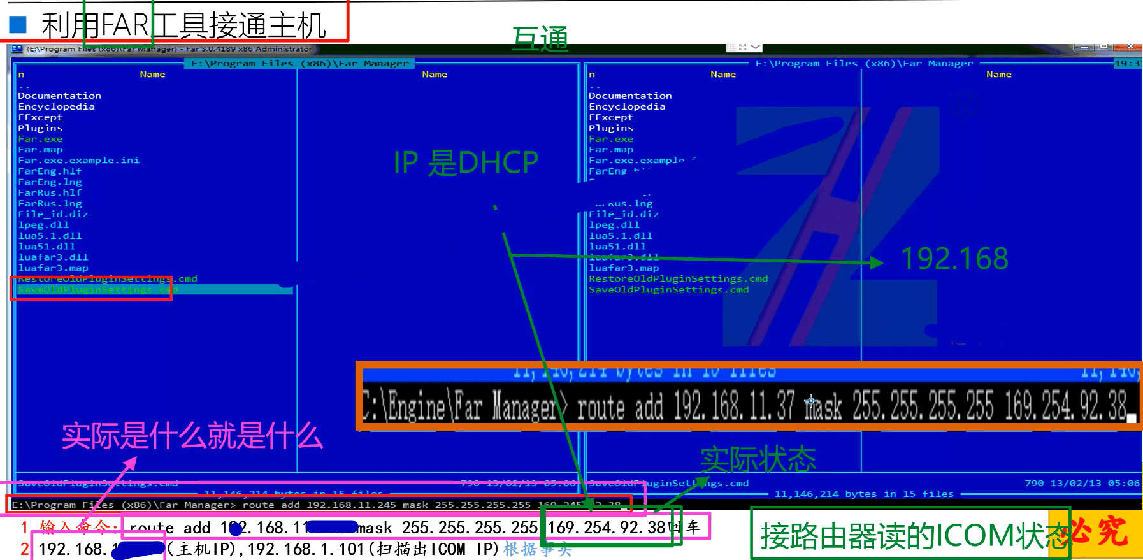
Task: Select SaveOldPluginSettings.cmd in right panel file list
Action: click(x=669, y=290)
